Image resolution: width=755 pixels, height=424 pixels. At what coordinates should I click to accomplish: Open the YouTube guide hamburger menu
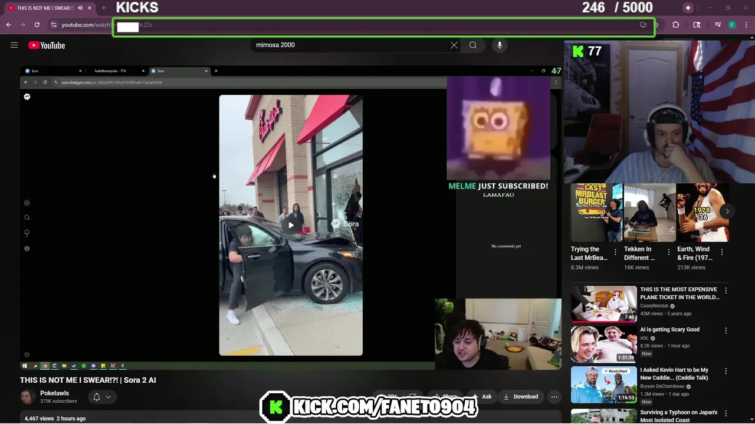tap(14, 45)
